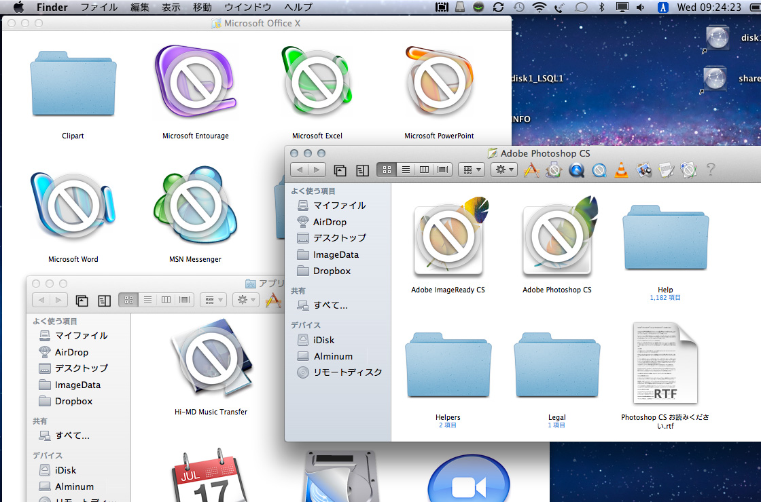Open the Helpers folder
761x502 pixels.
pos(448,364)
